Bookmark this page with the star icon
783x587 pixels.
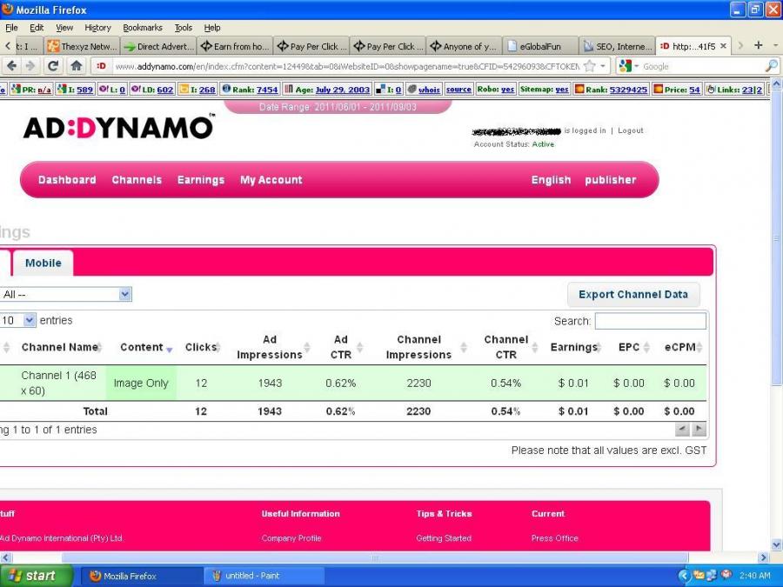[590, 66]
